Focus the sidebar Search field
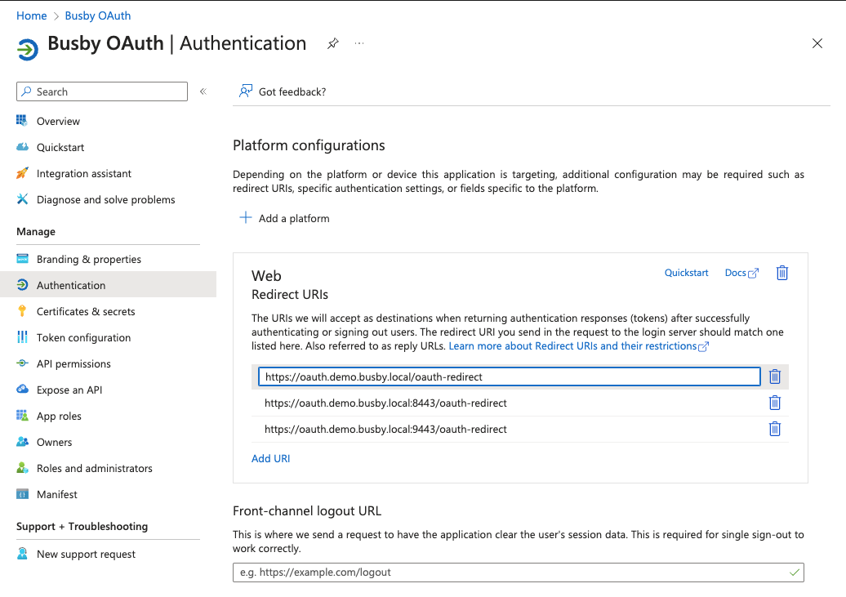Viewport: 846px width, 597px height. click(x=102, y=91)
